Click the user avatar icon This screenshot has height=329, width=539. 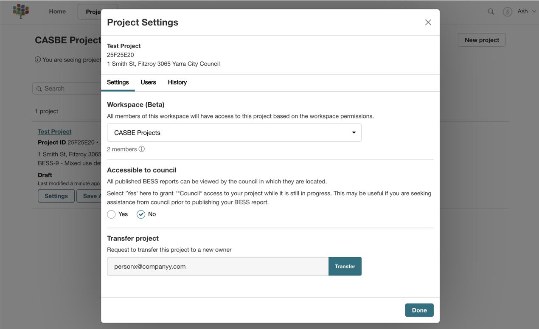[507, 11]
